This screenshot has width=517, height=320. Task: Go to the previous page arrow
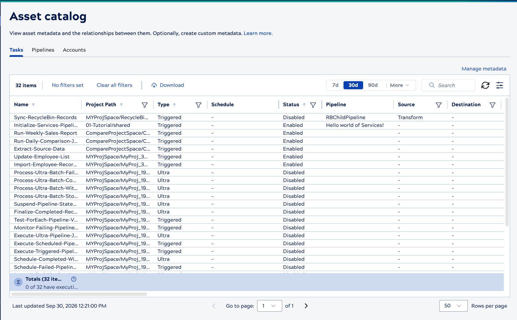[x=214, y=306]
